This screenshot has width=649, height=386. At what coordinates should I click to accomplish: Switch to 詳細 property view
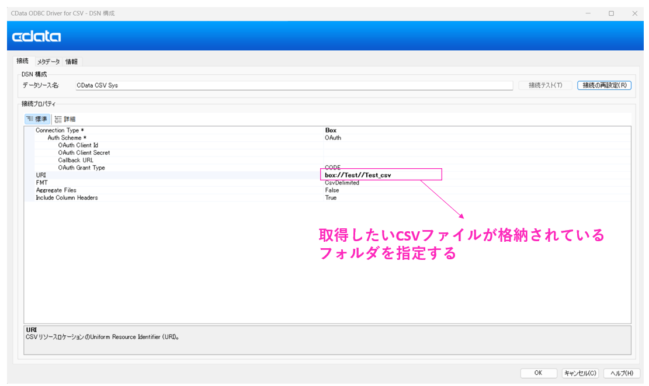65,119
